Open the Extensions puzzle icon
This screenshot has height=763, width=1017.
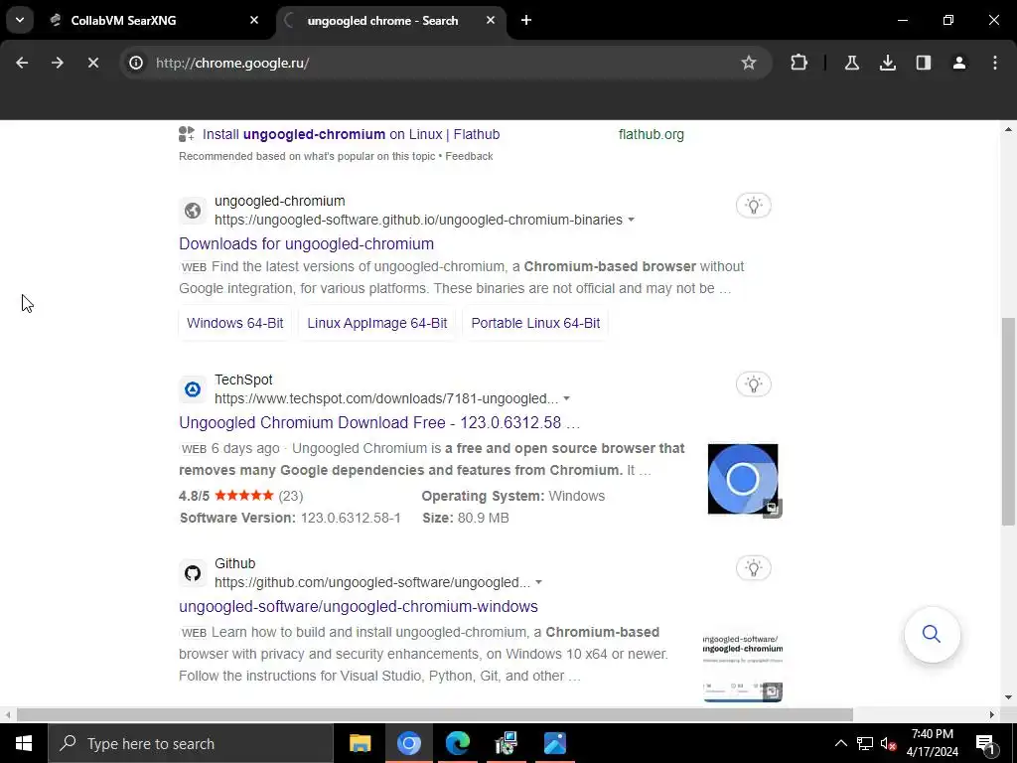(x=799, y=63)
